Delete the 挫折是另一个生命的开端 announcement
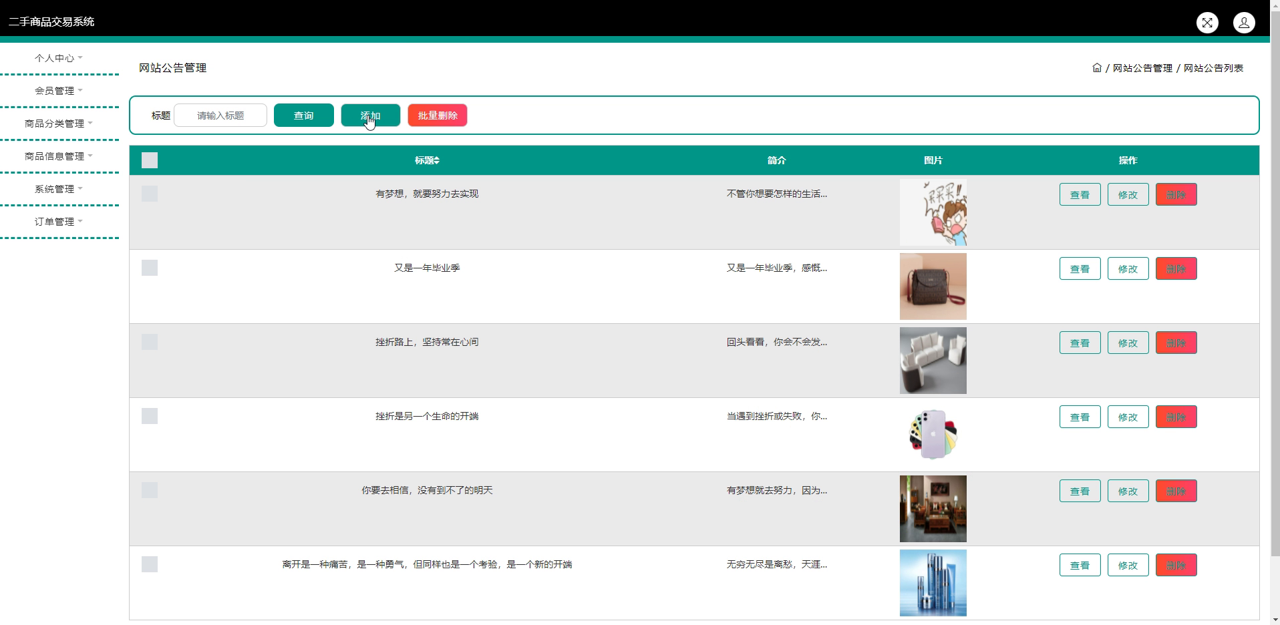1280x625 pixels. (x=1176, y=417)
